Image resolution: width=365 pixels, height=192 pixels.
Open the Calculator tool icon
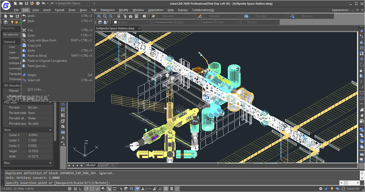tap(136, 16)
